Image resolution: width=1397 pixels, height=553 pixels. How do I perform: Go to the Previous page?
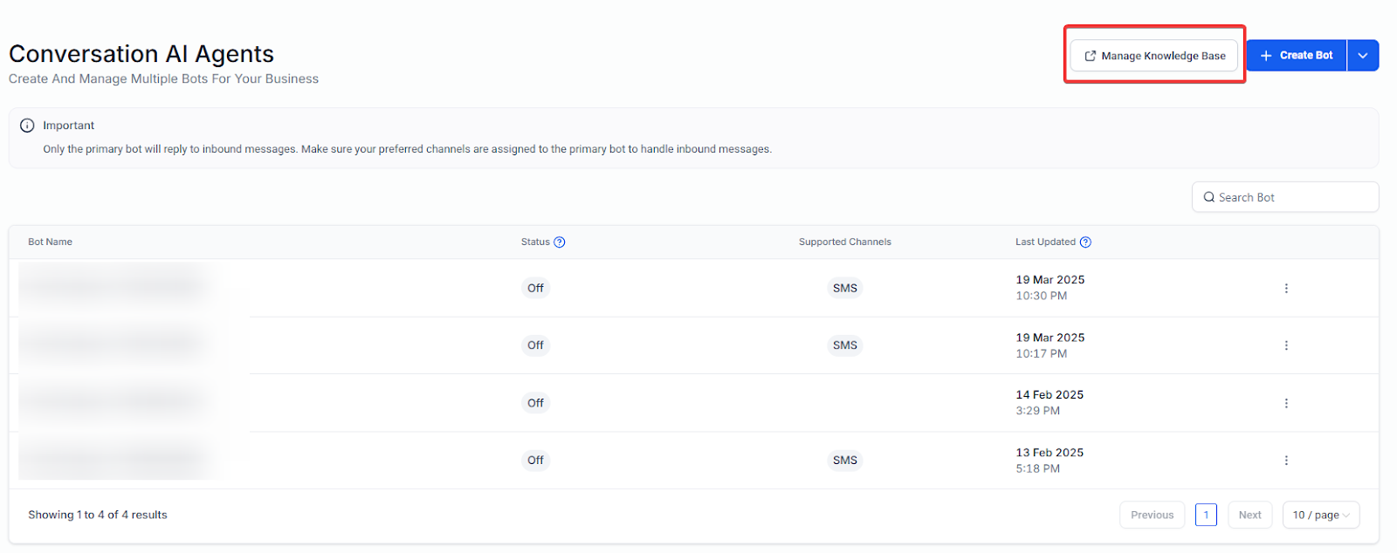[x=1152, y=515]
